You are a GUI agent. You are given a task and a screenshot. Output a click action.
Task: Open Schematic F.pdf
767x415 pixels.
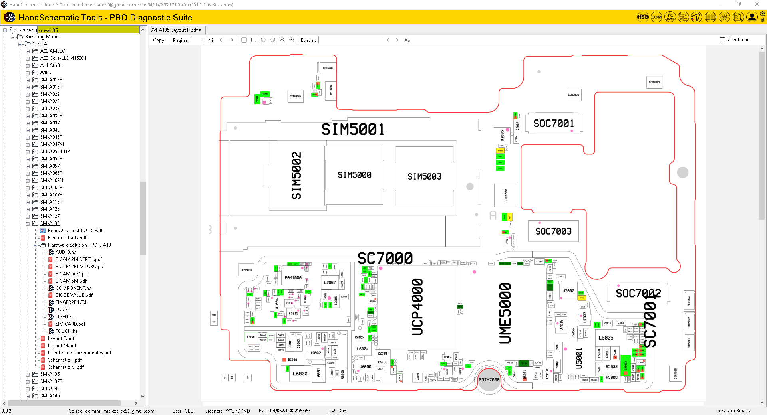[x=65, y=360]
